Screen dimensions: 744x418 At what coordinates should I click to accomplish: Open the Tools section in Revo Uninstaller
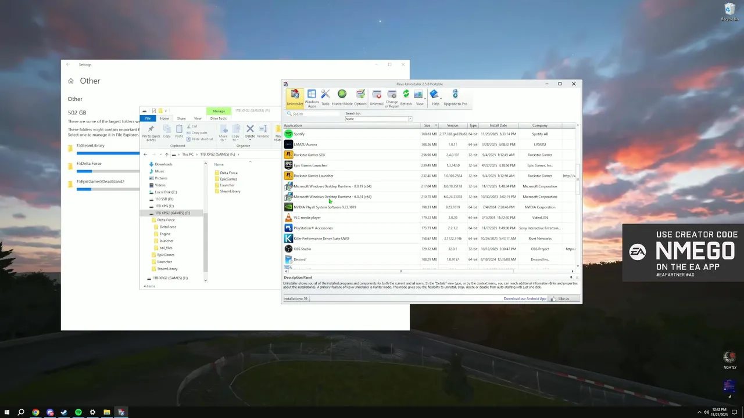(x=325, y=98)
